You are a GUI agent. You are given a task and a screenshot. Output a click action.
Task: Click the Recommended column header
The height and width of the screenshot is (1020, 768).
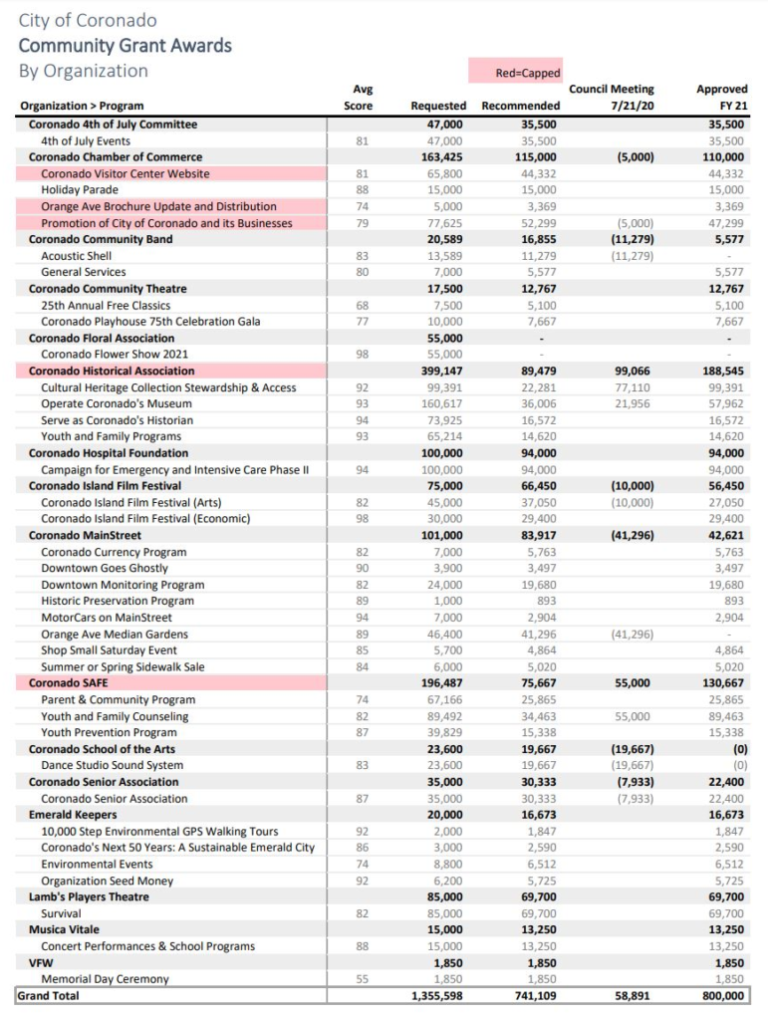(520, 106)
